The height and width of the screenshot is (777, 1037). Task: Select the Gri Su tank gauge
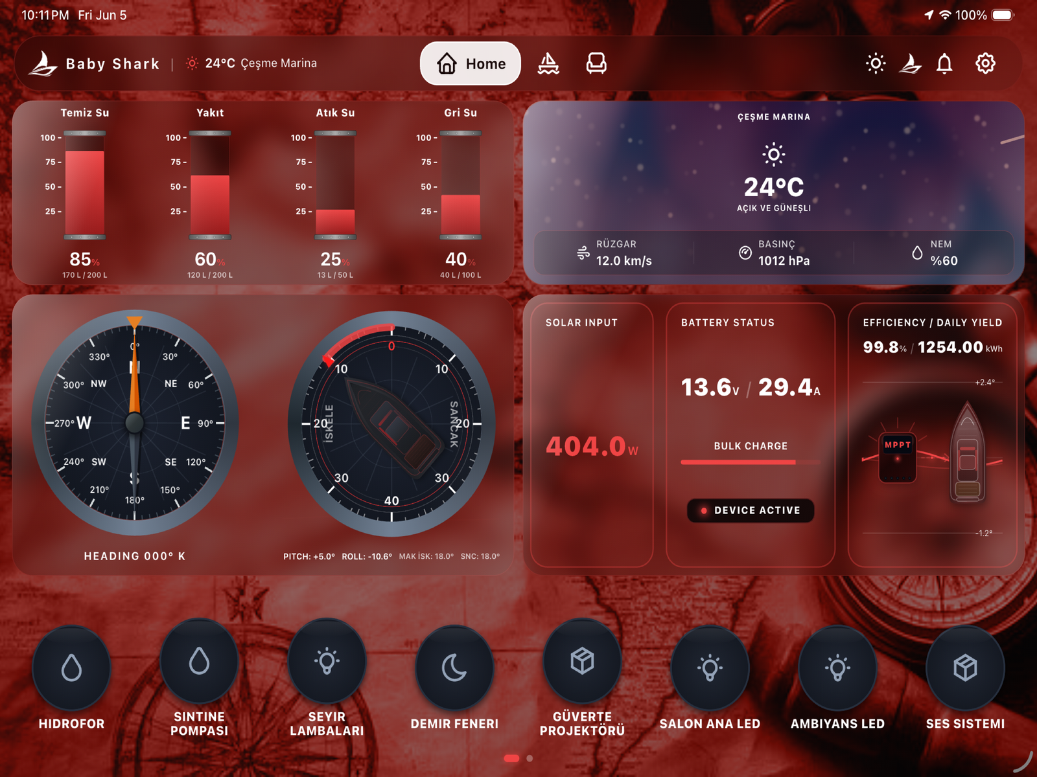point(461,185)
